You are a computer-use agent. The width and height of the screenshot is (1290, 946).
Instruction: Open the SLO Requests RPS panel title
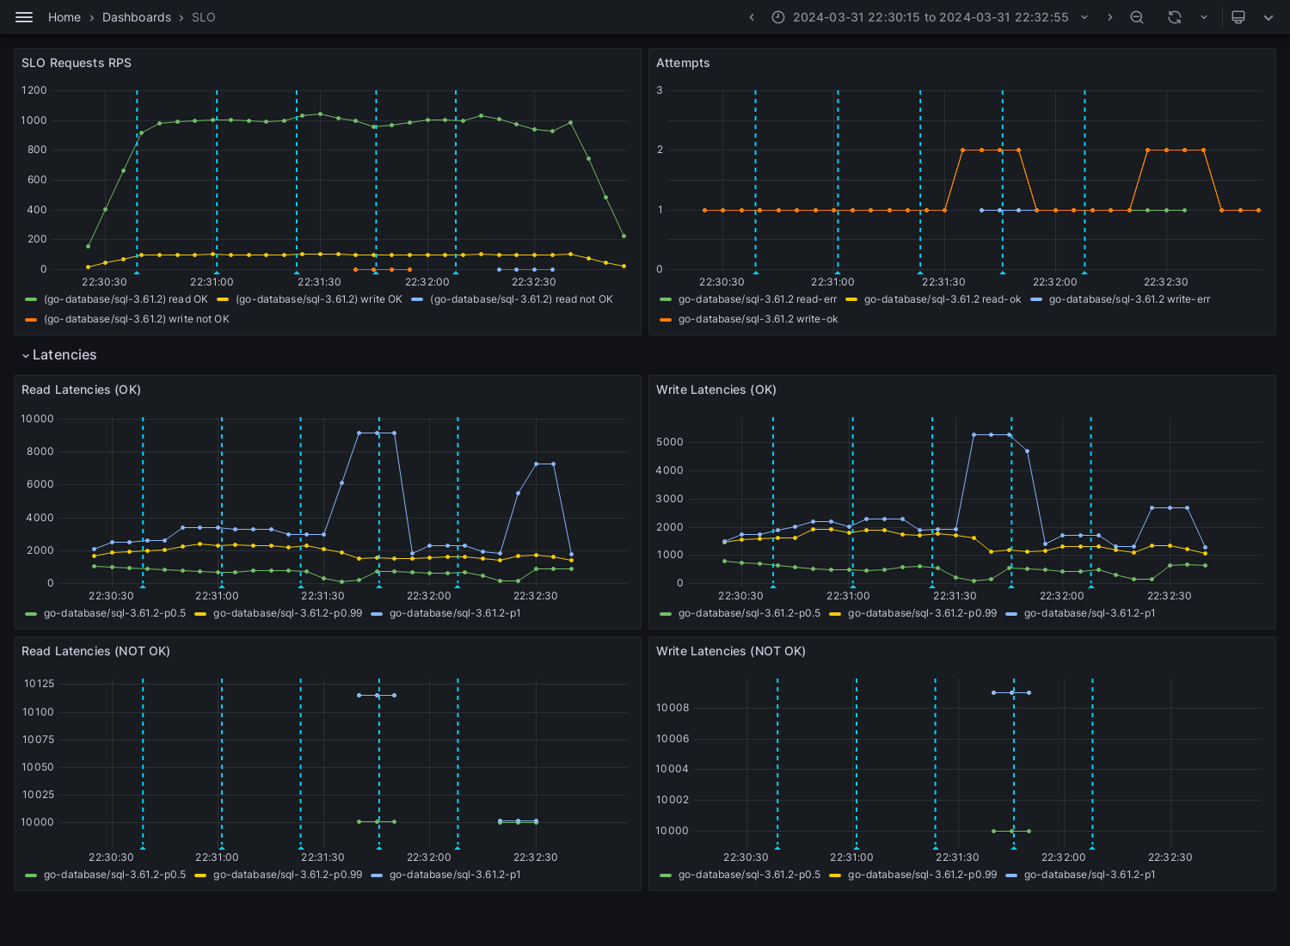pos(77,63)
